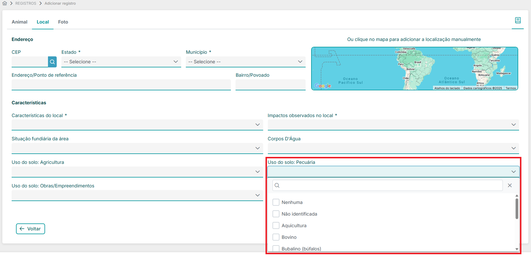Click scrollbar up arrow in Pecuária list
The width and height of the screenshot is (531, 258).
(x=517, y=196)
